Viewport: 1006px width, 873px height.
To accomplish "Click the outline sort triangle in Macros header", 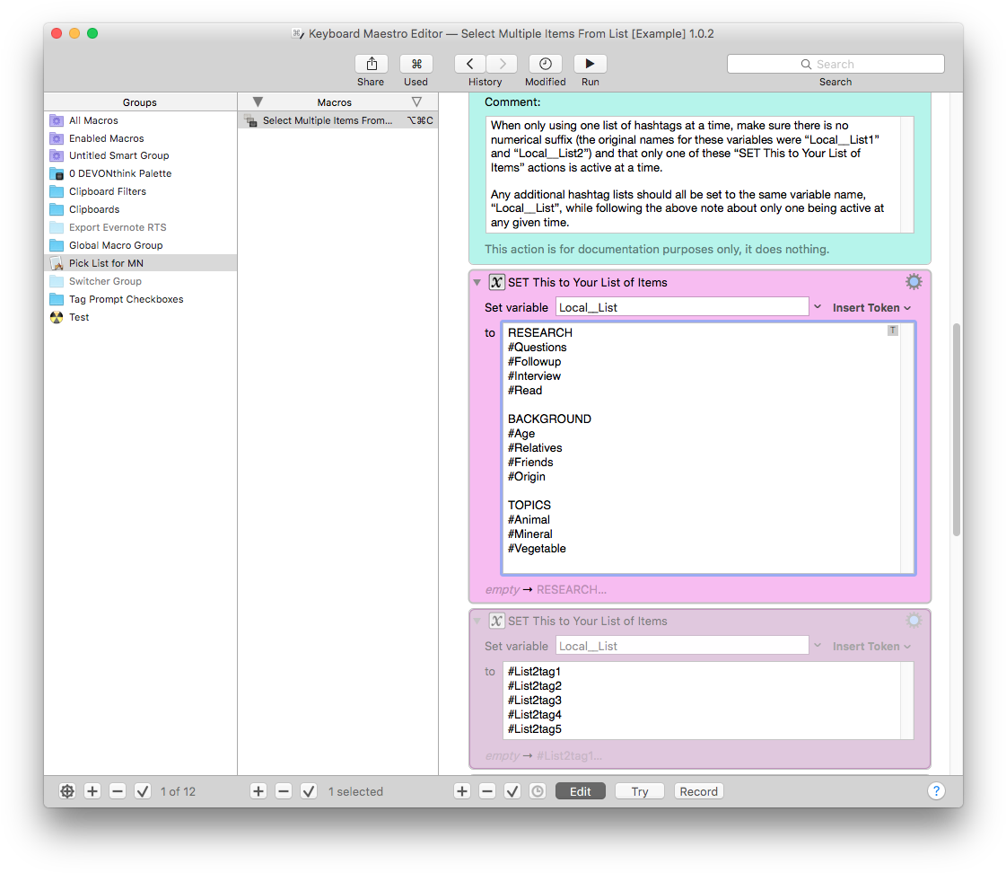I will pos(417,102).
